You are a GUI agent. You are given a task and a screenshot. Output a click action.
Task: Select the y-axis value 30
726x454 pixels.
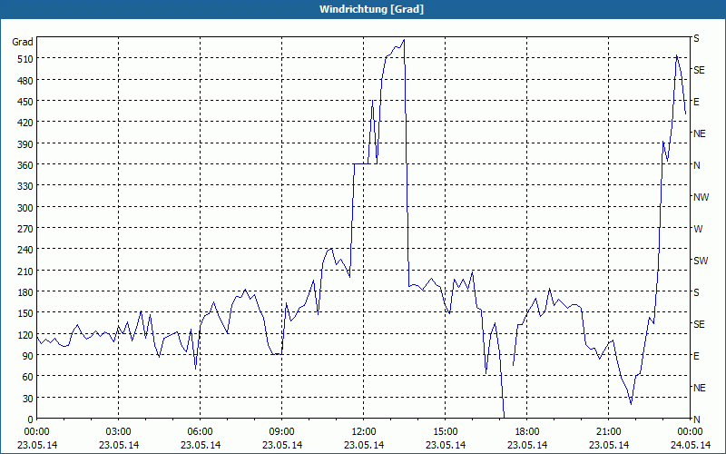point(28,399)
